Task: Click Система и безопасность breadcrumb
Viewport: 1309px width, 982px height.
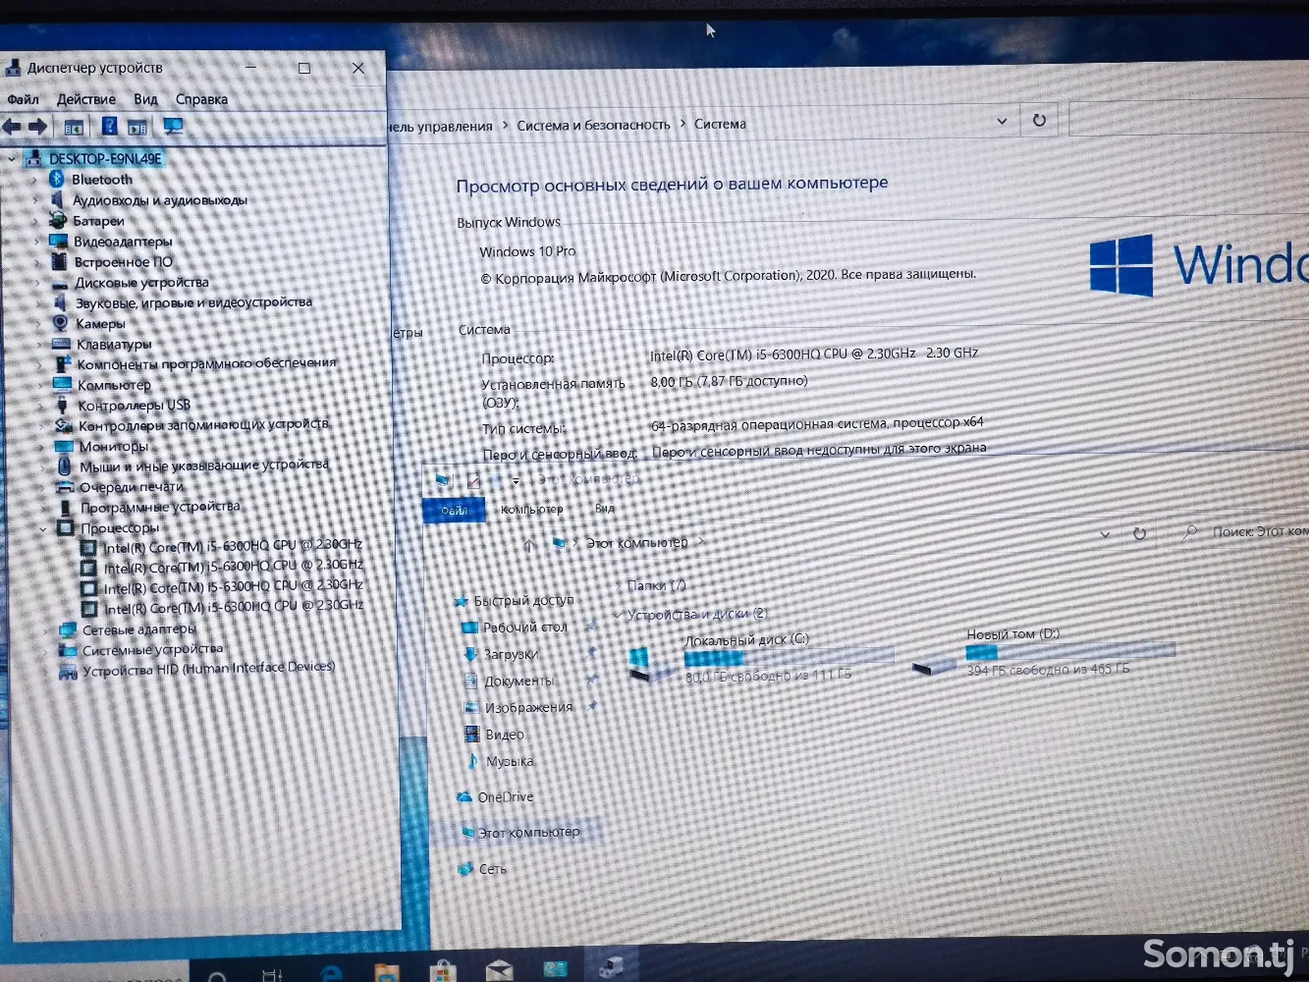Action: point(593,125)
